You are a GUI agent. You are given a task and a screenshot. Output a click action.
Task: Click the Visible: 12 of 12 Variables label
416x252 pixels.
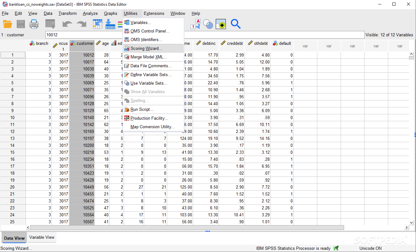click(x=389, y=35)
